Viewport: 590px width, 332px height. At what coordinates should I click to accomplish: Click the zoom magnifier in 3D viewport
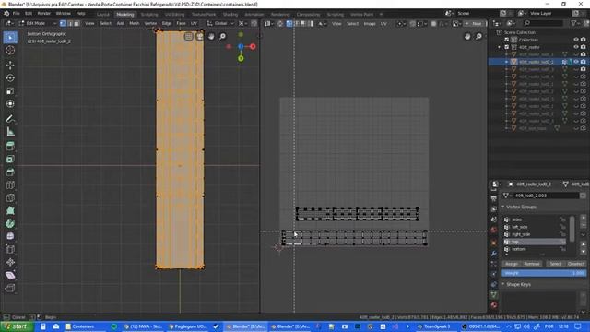tap(223, 36)
